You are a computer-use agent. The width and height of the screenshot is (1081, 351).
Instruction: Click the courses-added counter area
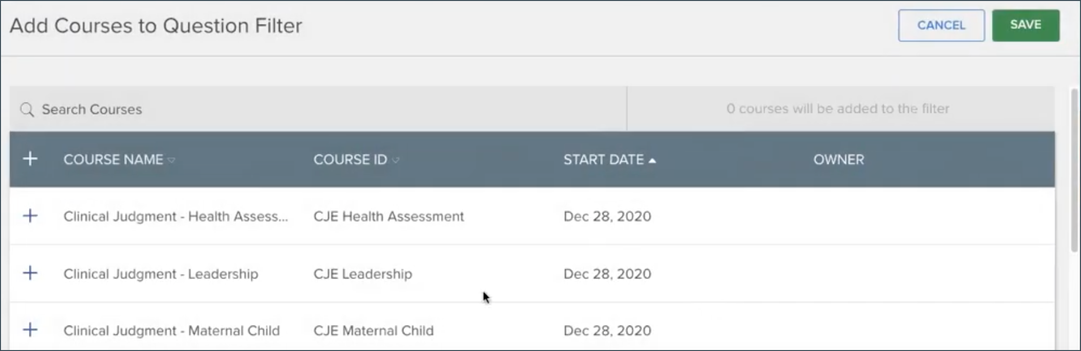838,109
